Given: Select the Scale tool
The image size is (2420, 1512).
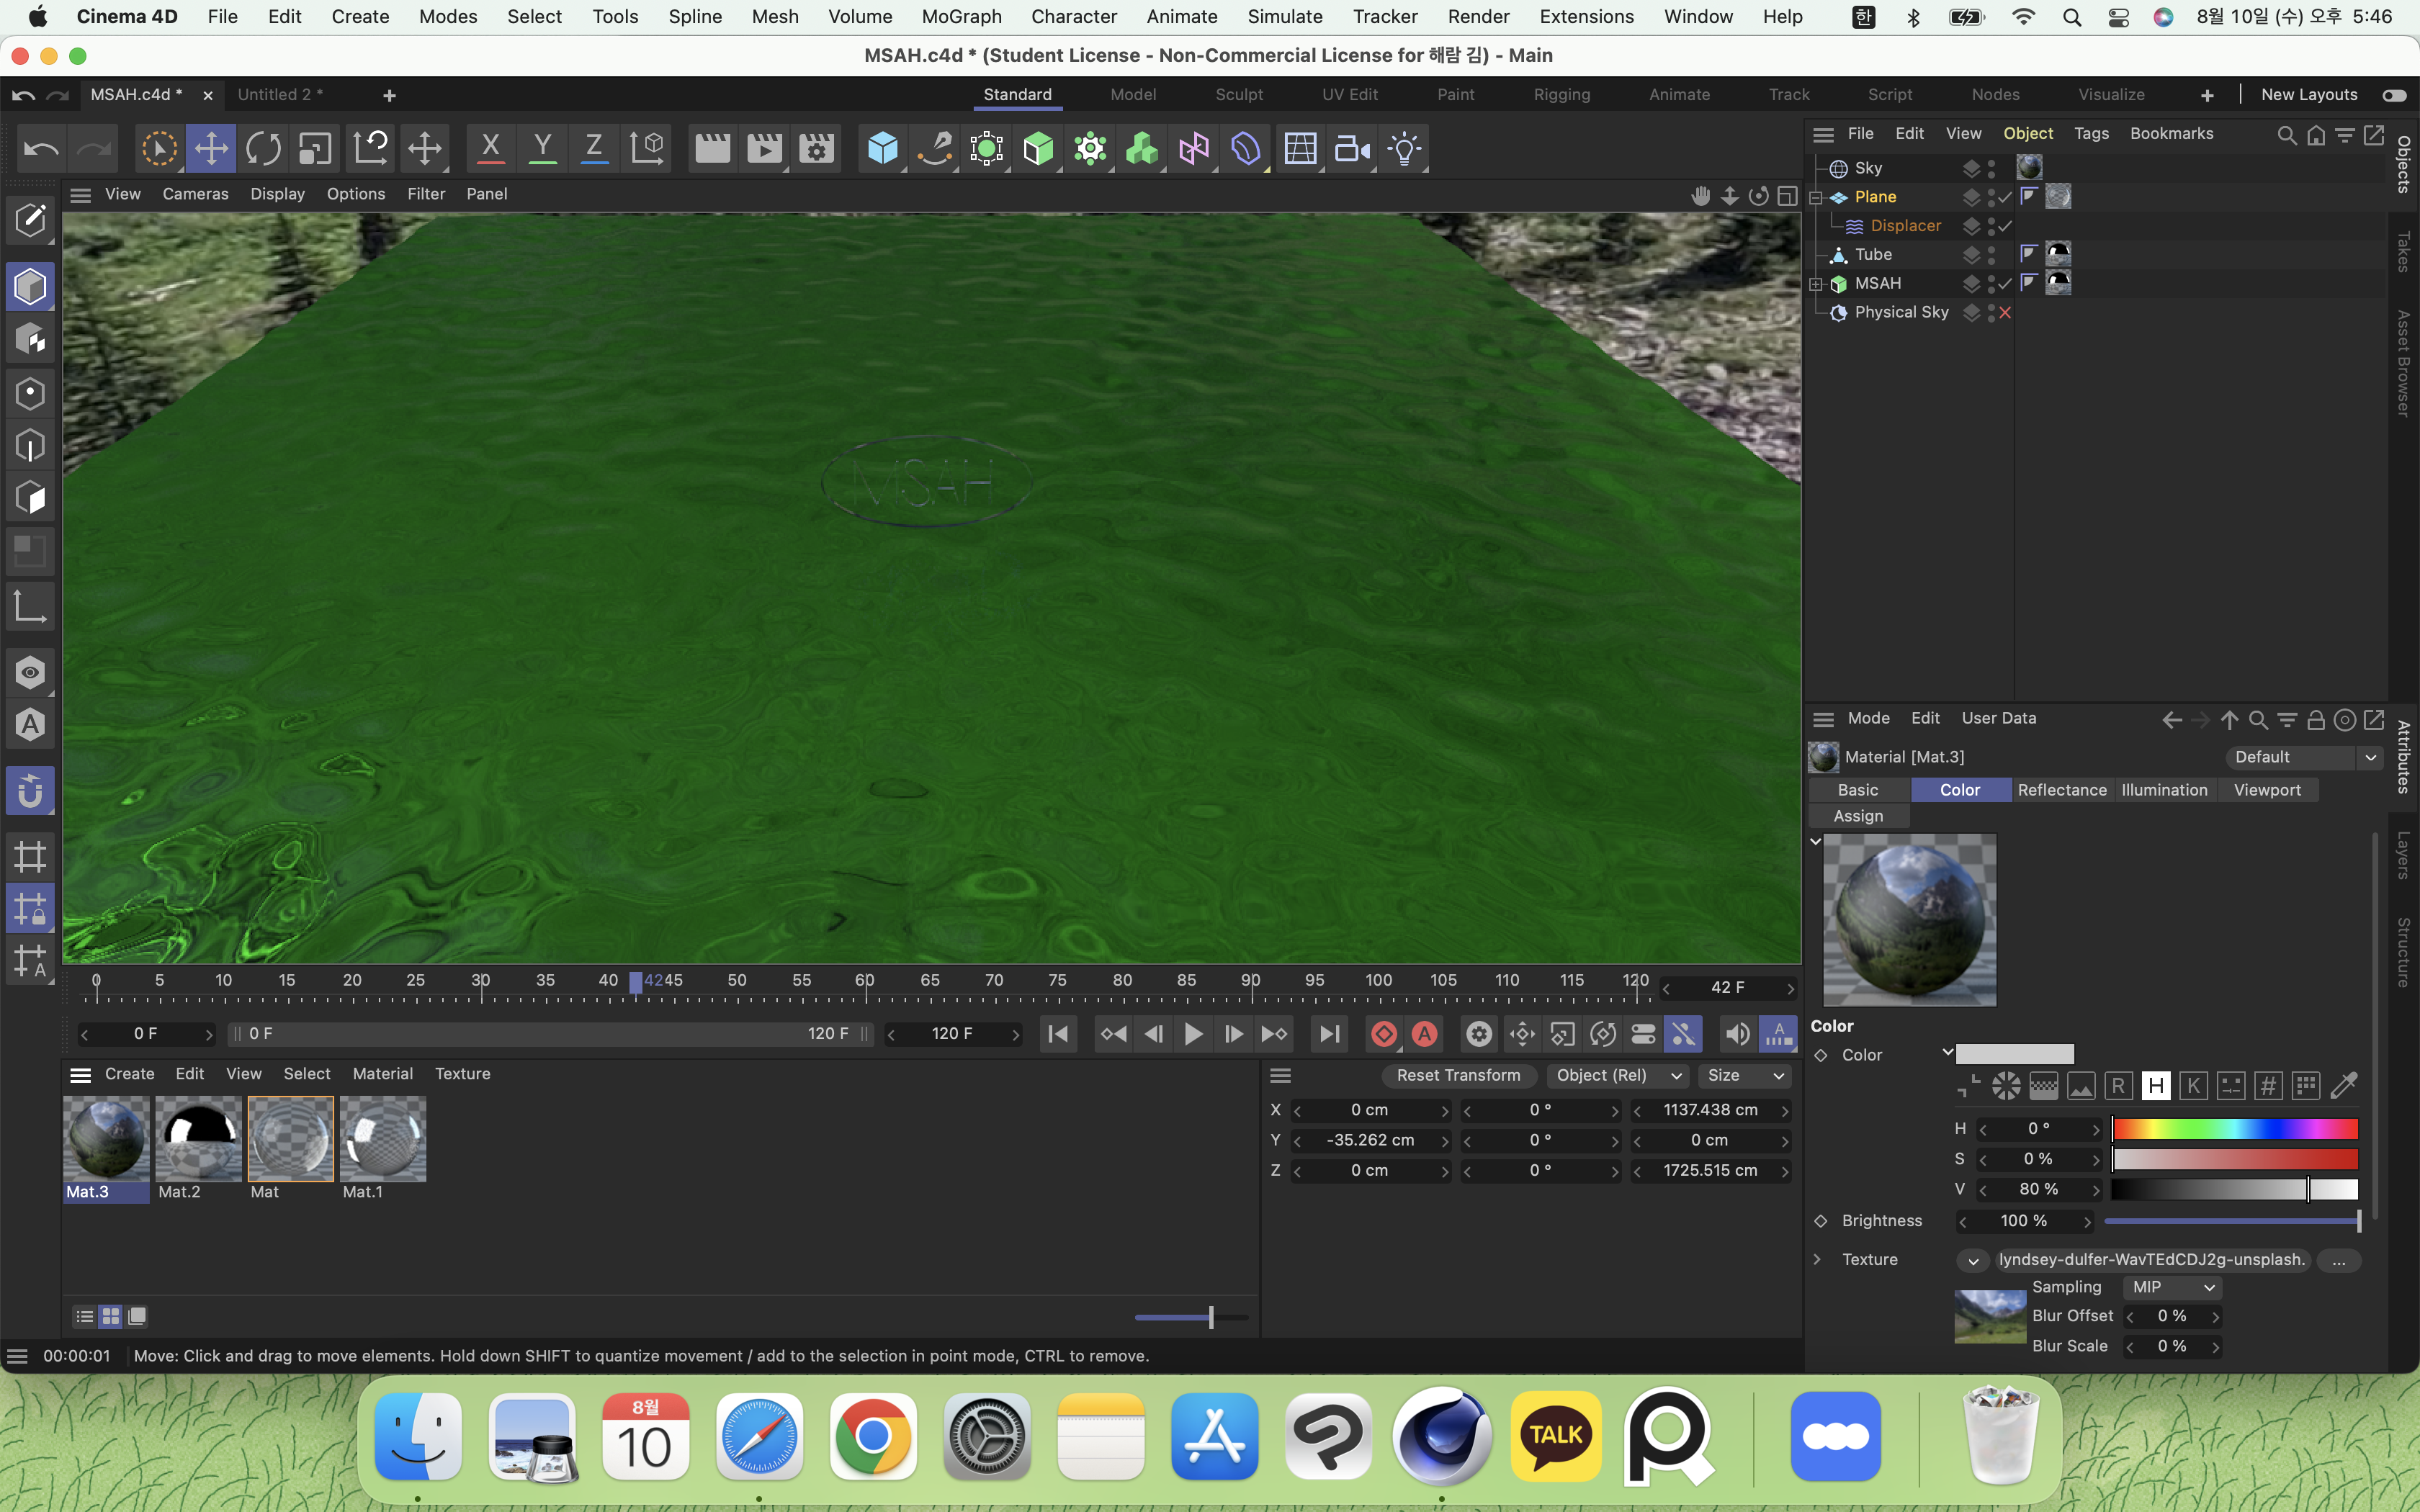Looking at the screenshot, I should [x=315, y=149].
